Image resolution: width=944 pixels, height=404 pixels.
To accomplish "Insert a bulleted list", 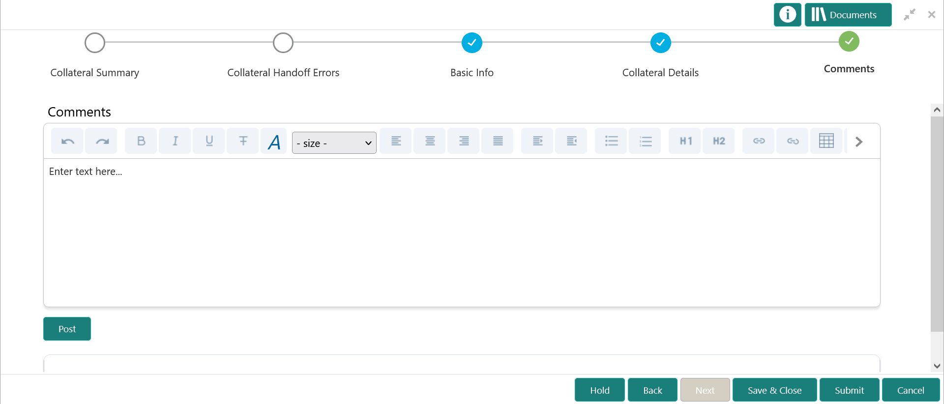I will 611,141.
